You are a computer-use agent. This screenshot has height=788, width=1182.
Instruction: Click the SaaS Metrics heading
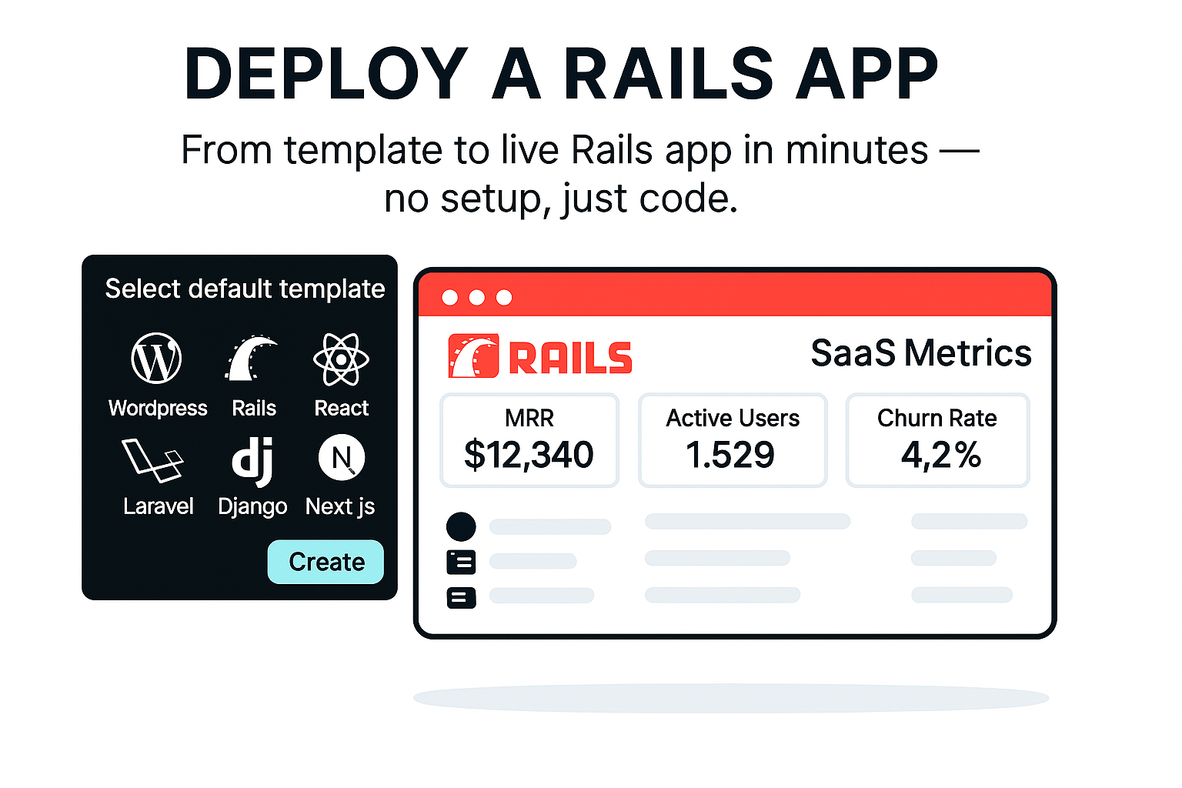tap(921, 353)
